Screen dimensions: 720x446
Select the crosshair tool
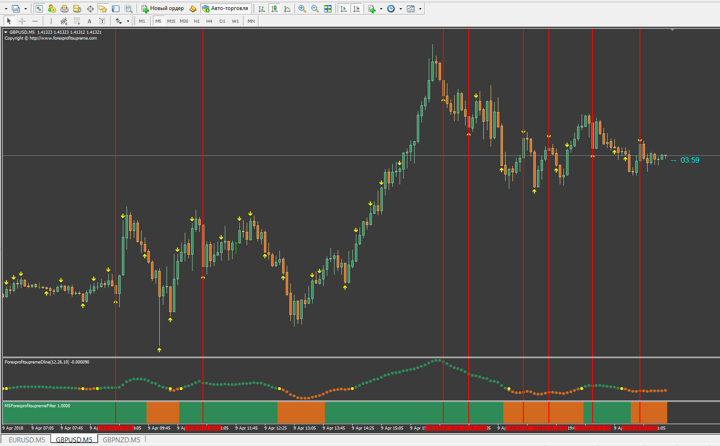pyautogui.click(x=22, y=21)
